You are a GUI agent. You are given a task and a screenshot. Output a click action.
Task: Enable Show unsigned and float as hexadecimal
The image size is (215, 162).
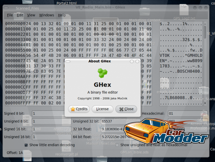click(117, 145)
